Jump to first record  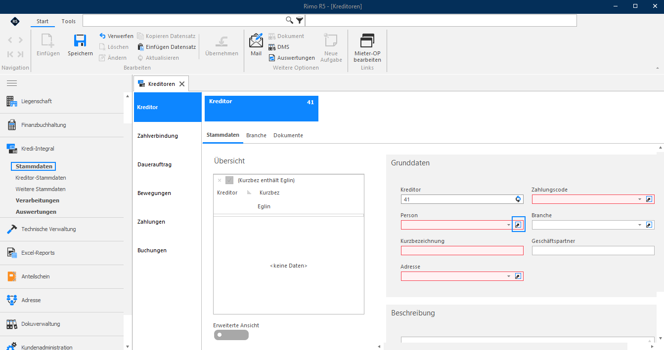point(10,54)
